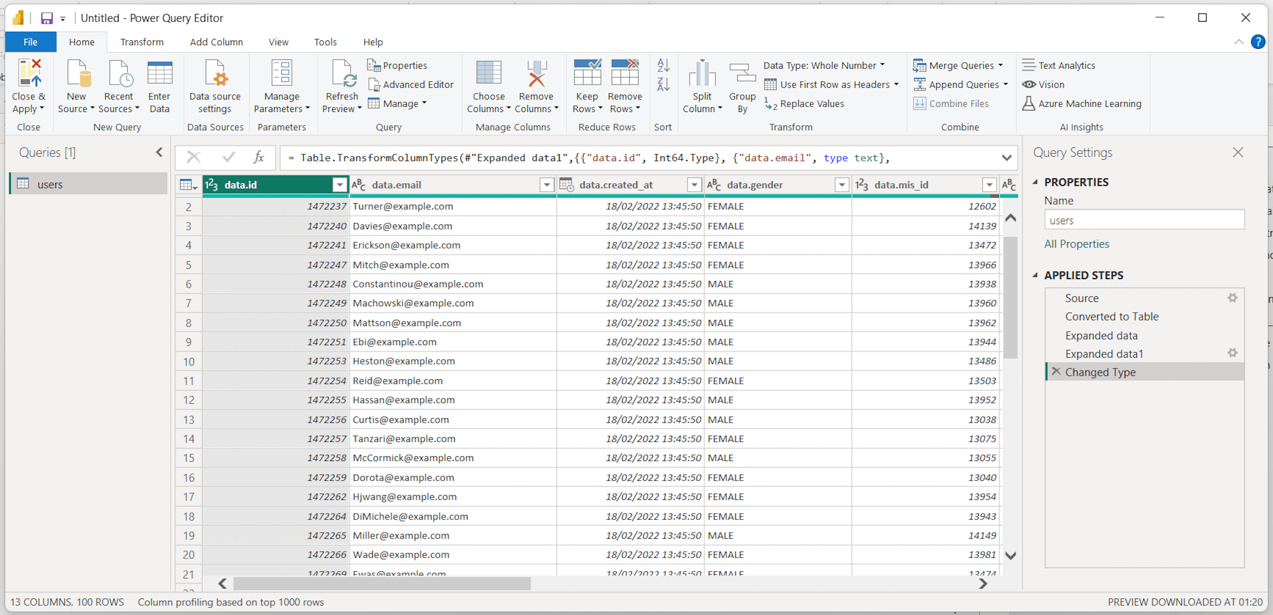The image size is (1273, 615).
Task: Click the Choose Columns icon
Action: pos(488,73)
